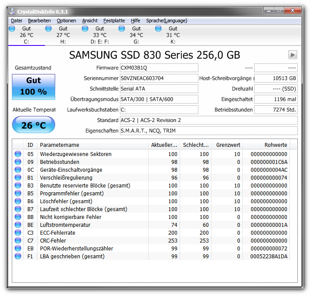The height and width of the screenshot is (295, 310).
Task: Click the SAMSUNG SSD 830 Series model title
Action: [x=155, y=55]
